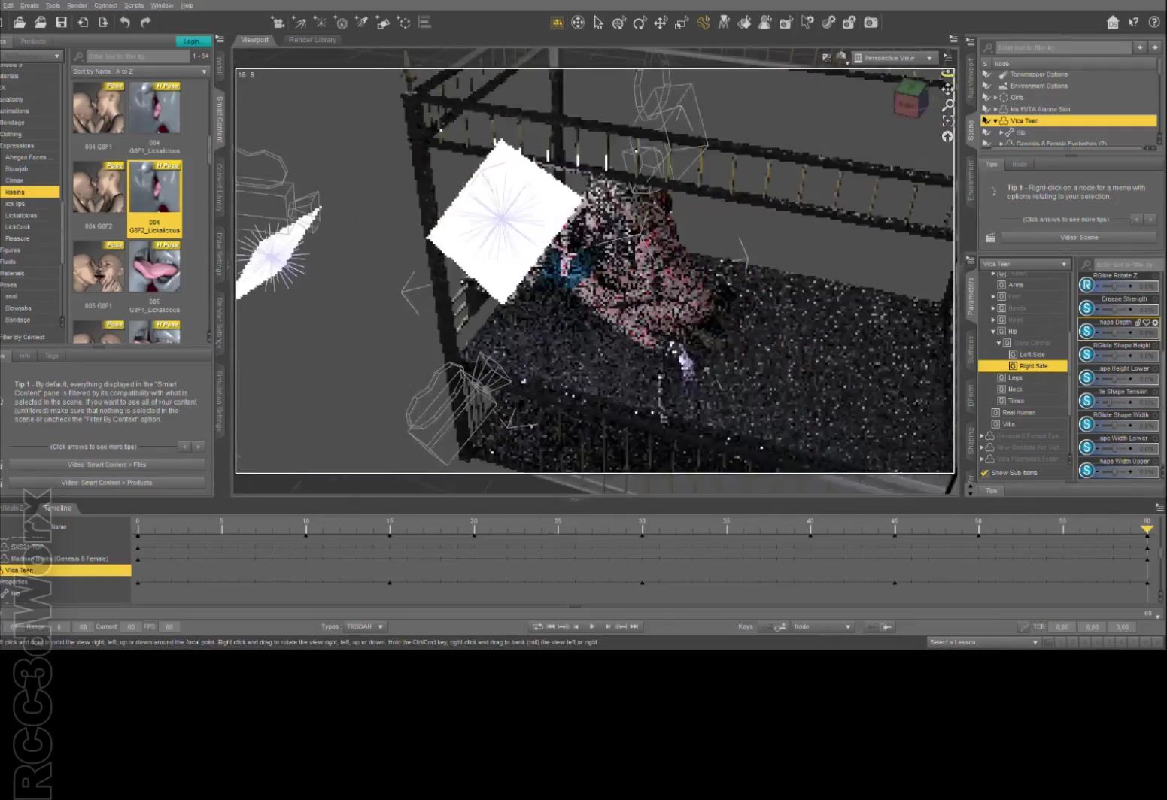Toggle the Show Sub Items checkbox

[985, 473]
